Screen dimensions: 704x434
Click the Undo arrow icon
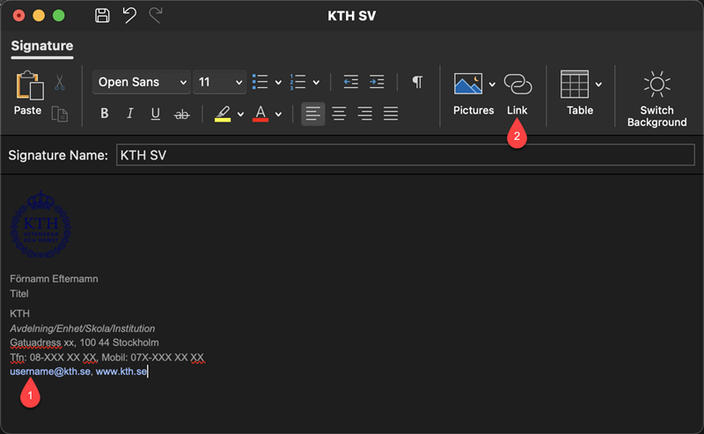[x=129, y=16]
